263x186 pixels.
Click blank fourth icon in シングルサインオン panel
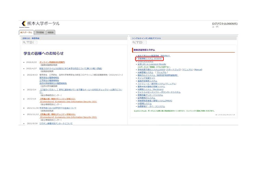click(145, 42)
